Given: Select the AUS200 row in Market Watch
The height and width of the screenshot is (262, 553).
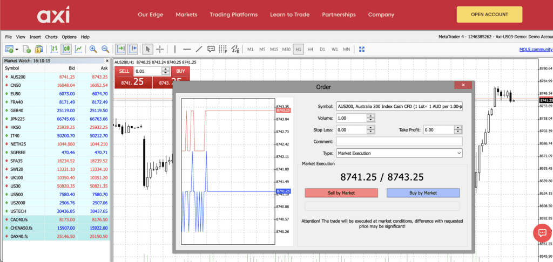Looking at the screenshot, I should pyautogui.click(x=56, y=77).
